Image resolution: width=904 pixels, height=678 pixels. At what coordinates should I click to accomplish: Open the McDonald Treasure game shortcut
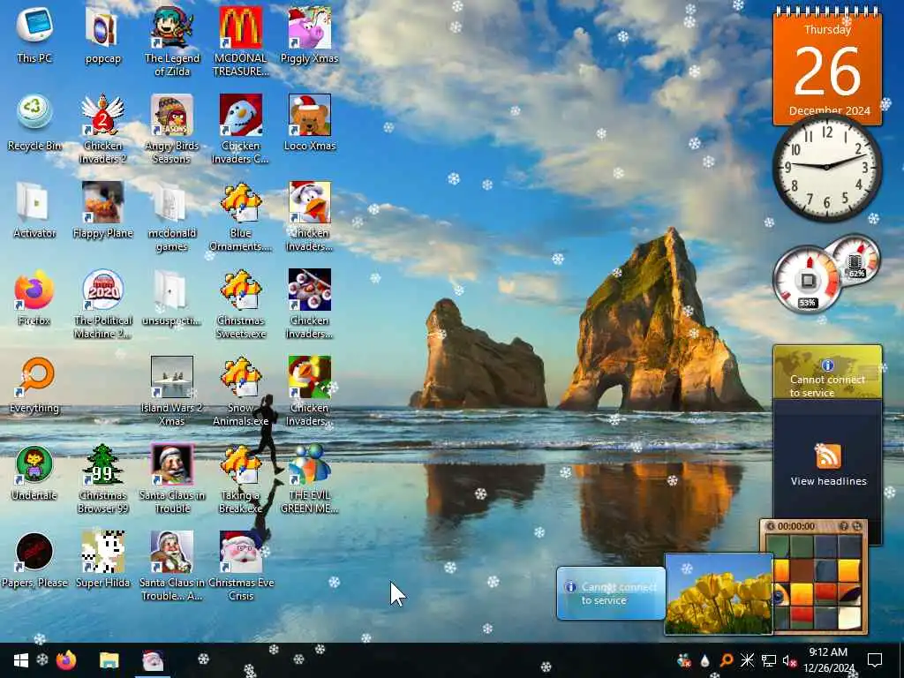click(240, 41)
